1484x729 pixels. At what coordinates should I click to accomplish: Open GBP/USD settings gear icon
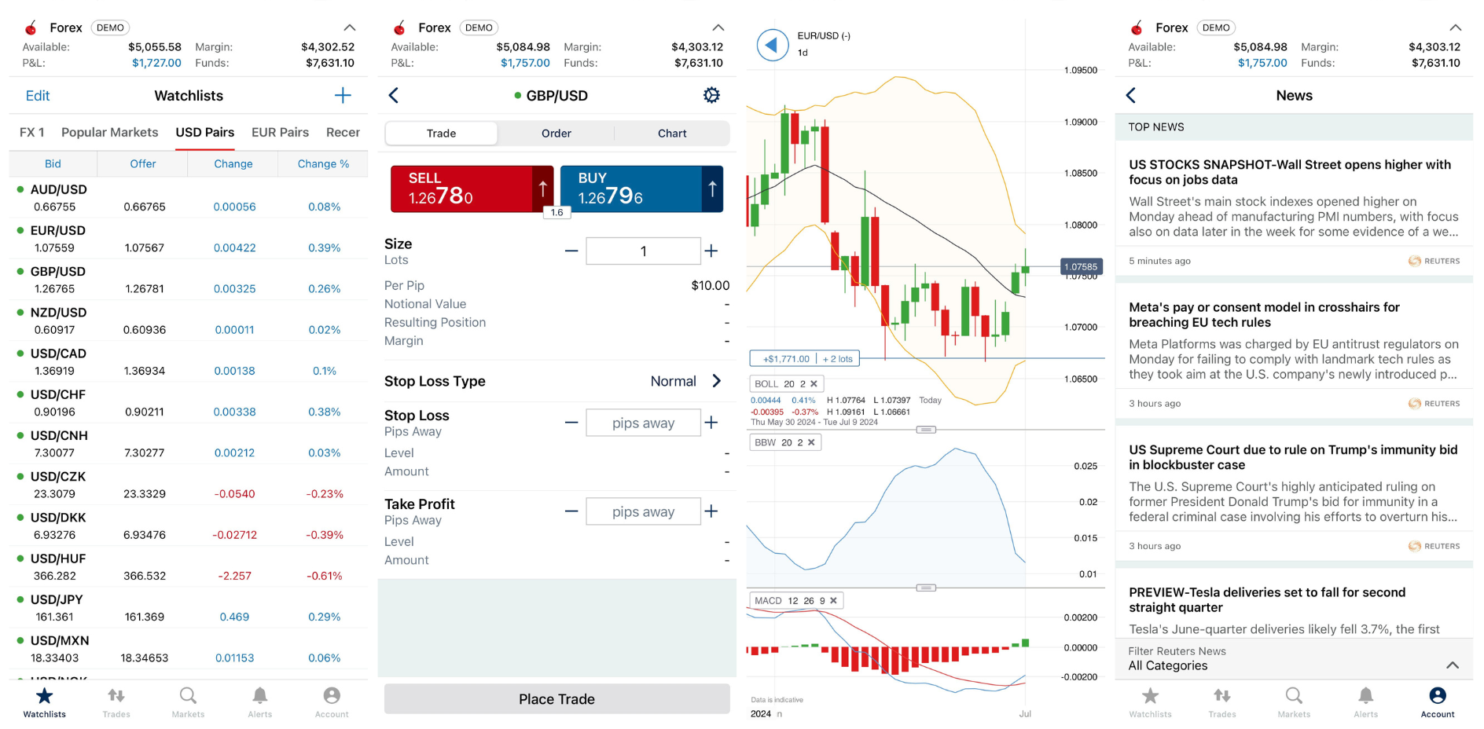coord(711,95)
